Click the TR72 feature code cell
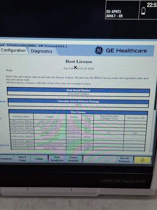The height and width of the screenshot is (210, 157). pyautogui.click(x=87, y=129)
